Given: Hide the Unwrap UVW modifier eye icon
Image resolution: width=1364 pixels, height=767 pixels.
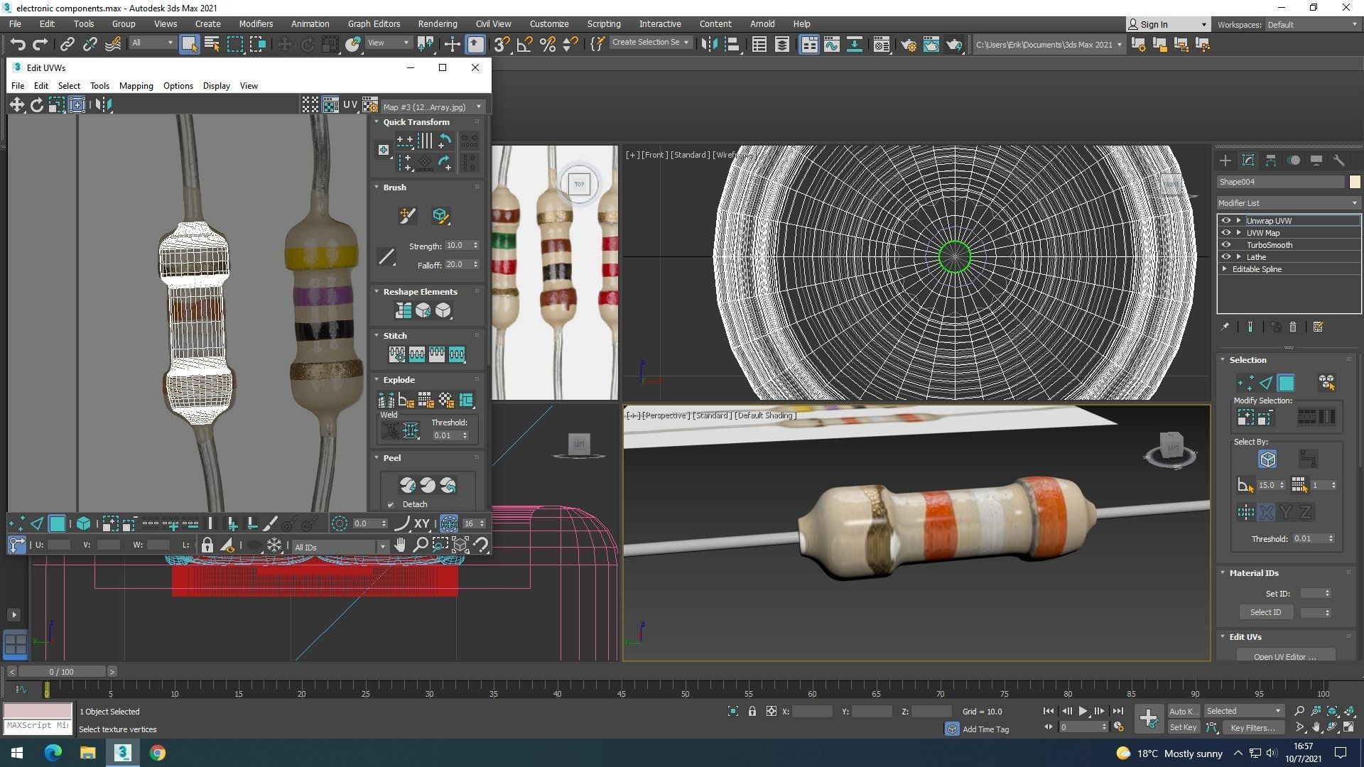Looking at the screenshot, I should 1225,221.
